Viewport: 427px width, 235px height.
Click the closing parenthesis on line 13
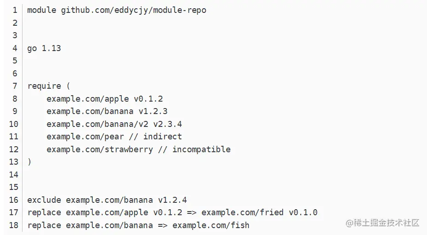[29, 162]
